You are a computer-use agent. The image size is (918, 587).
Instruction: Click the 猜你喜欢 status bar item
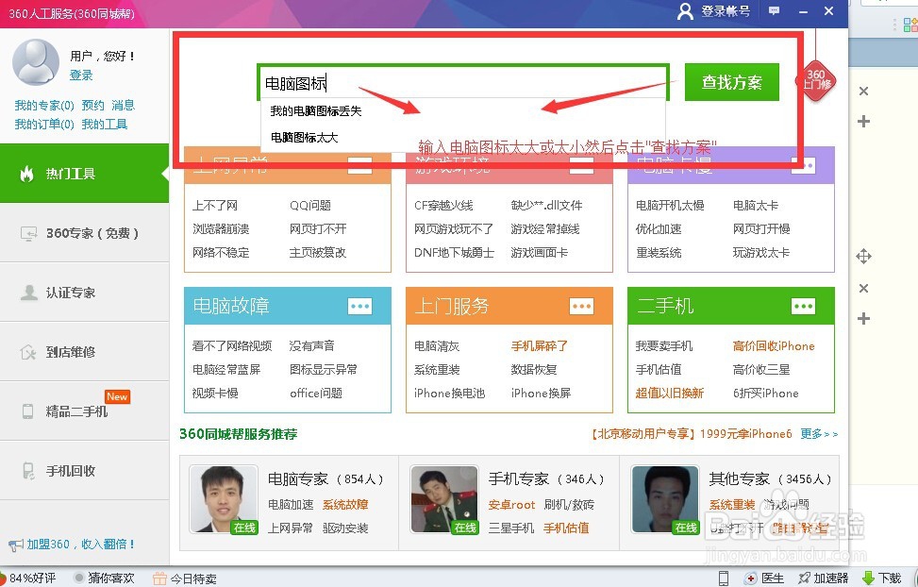pyautogui.click(x=104, y=579)
